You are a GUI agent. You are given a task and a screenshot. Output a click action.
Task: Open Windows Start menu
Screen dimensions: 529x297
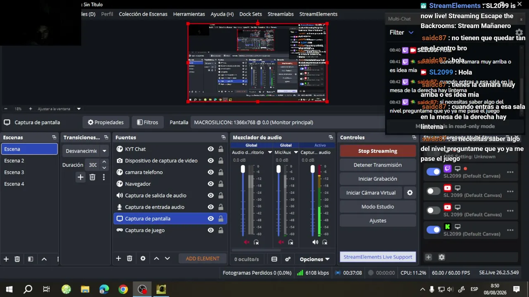pyautogui.click(x=9, y=289)
